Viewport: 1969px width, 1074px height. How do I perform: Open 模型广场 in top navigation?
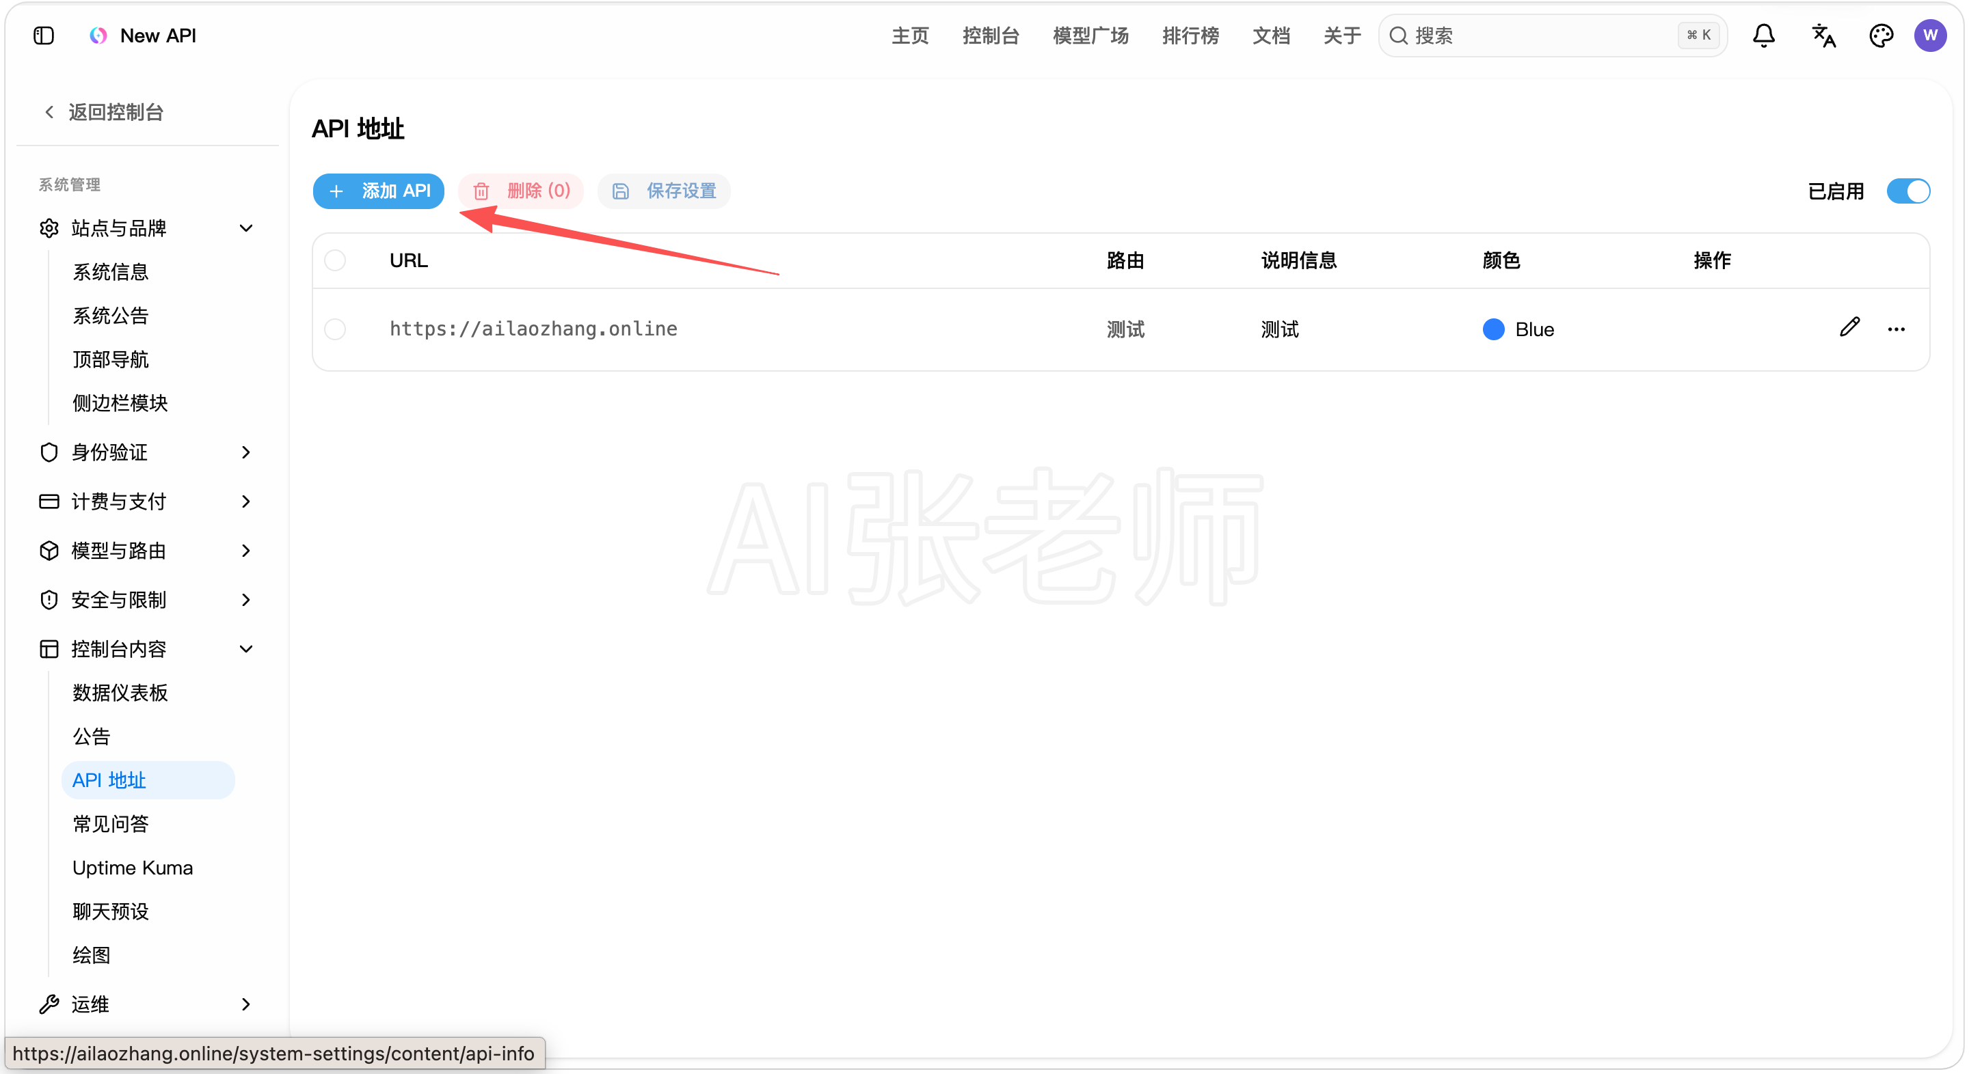click(1090, 35)
